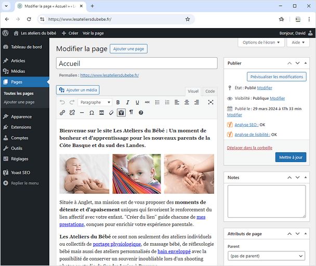Click the paragraph pilcrow icon
Image resolution: width=316 pixels, height=266 pixels.
131,112
